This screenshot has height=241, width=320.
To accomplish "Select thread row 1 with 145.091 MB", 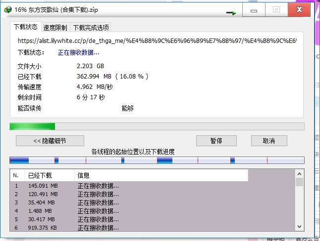I will 153,186.
